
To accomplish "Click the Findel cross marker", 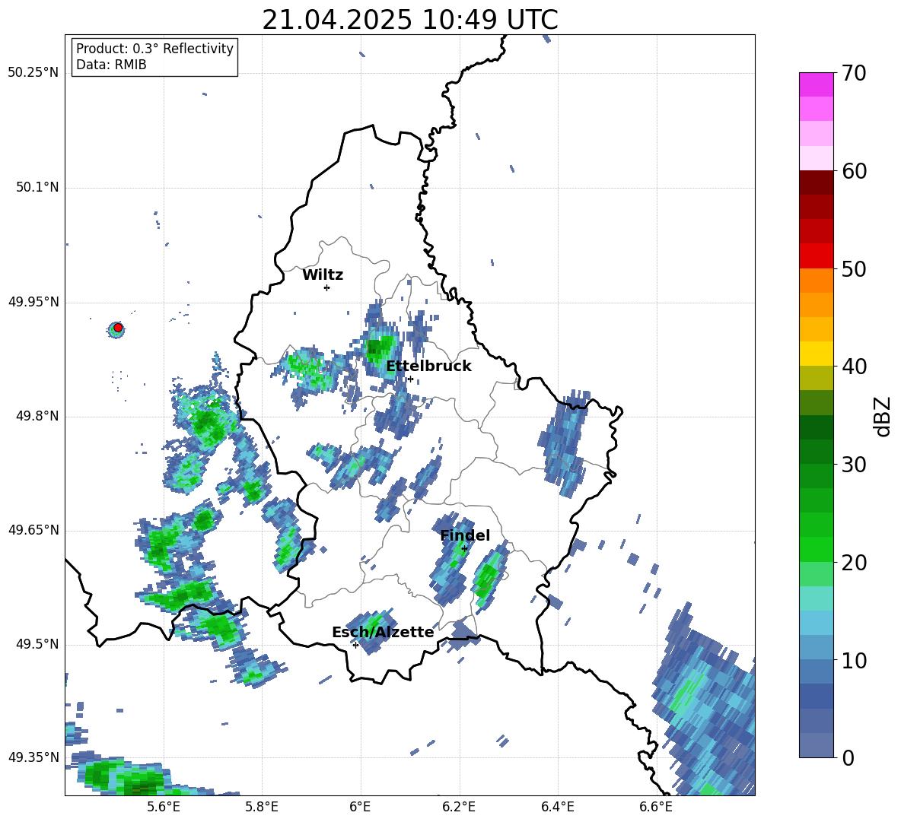I will (464, 548).
